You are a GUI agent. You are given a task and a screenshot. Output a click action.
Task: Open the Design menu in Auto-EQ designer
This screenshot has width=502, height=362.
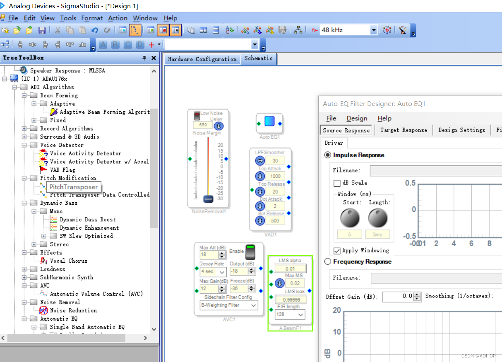pos(356,118)
